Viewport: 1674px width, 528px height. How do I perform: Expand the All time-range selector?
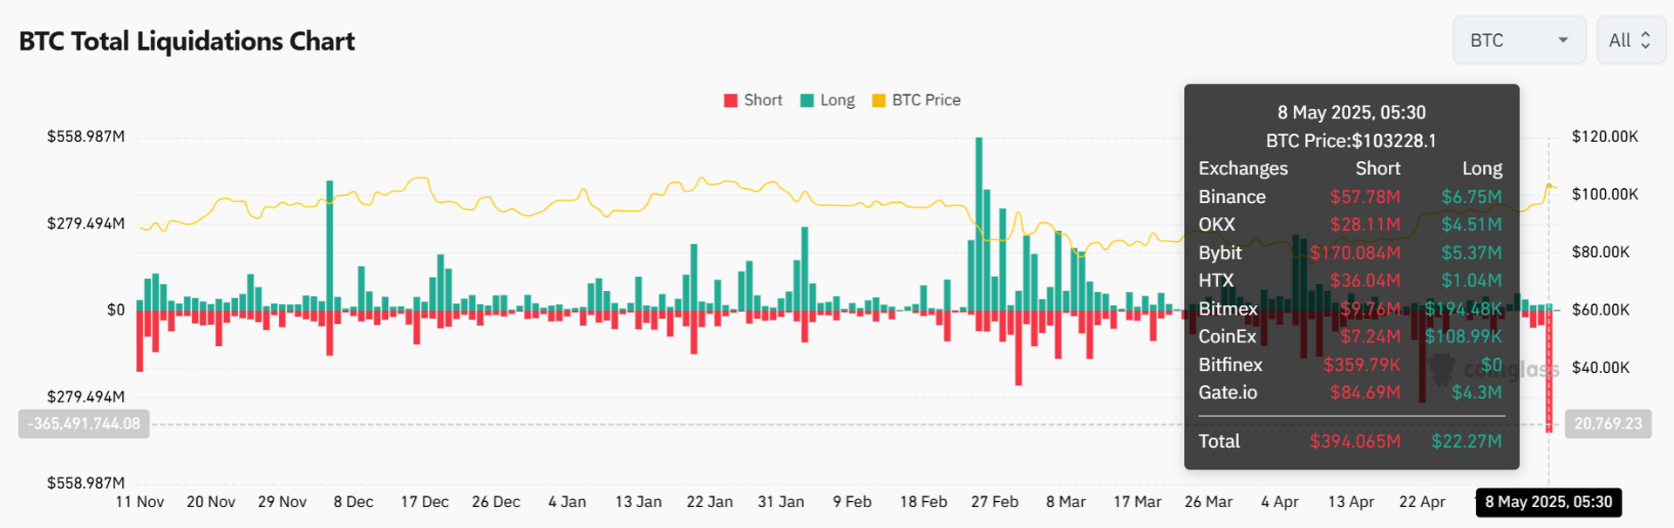point(1630,39)
